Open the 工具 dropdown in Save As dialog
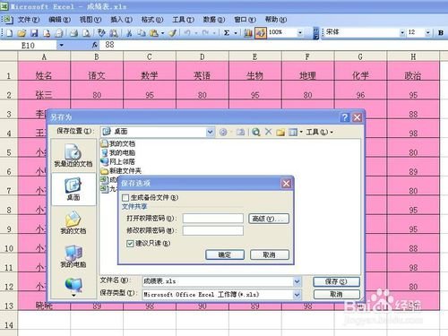This screenshot has width=448, height=336. click(319, 132)
